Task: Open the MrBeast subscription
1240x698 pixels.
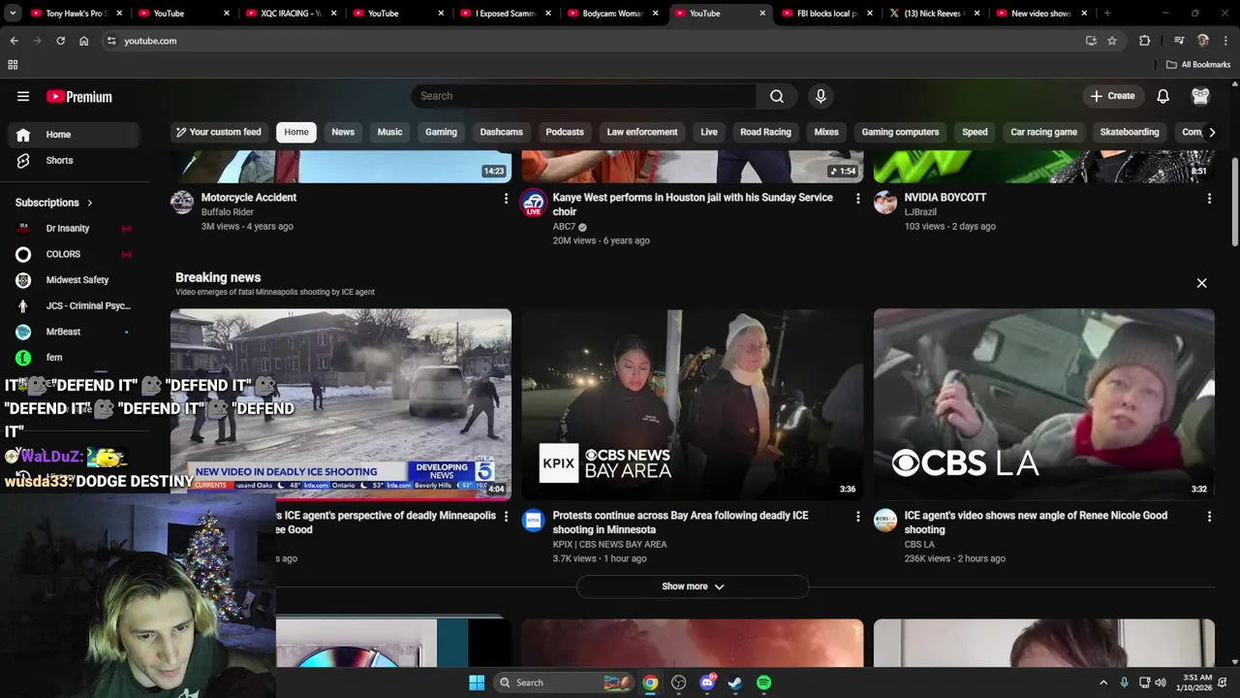Action: click(x=76, y=332)
